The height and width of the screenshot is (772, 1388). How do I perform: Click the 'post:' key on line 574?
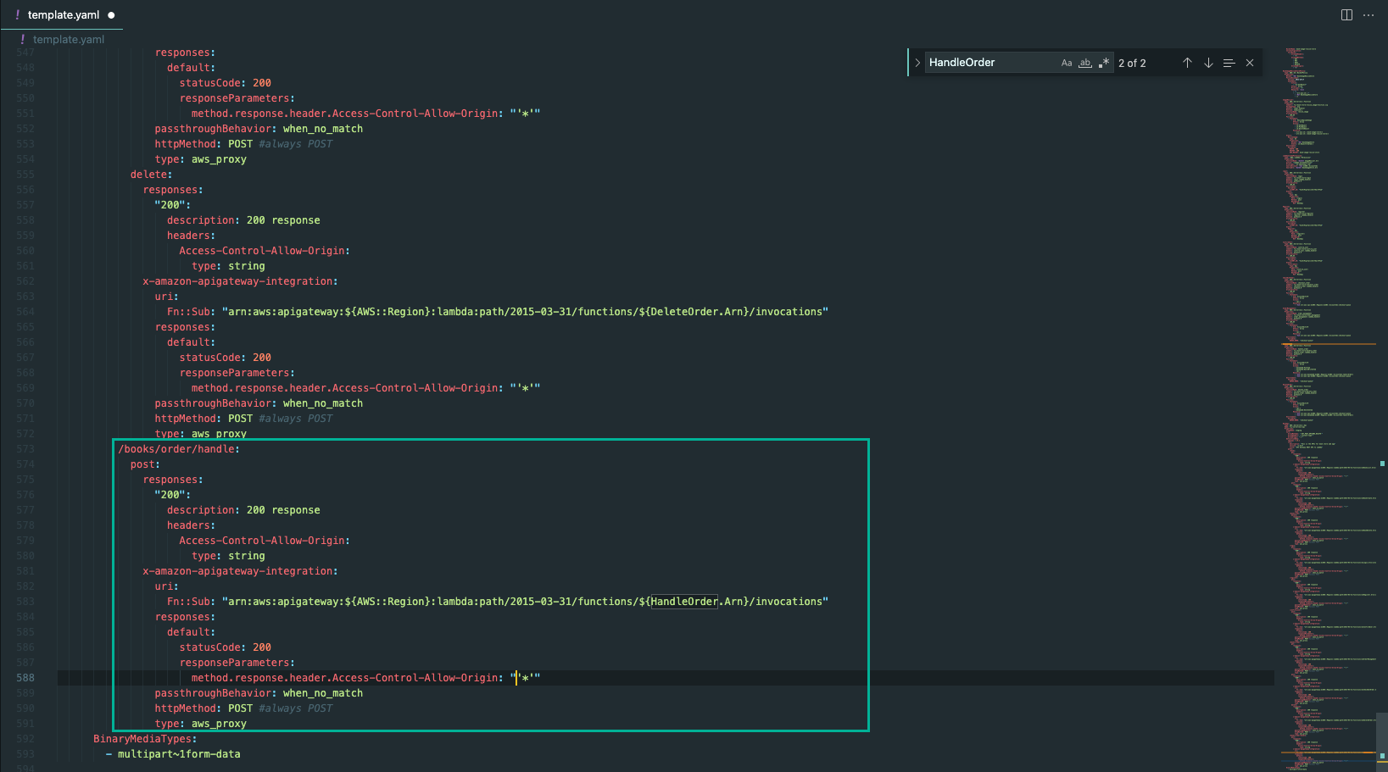[x=145, y=464]
